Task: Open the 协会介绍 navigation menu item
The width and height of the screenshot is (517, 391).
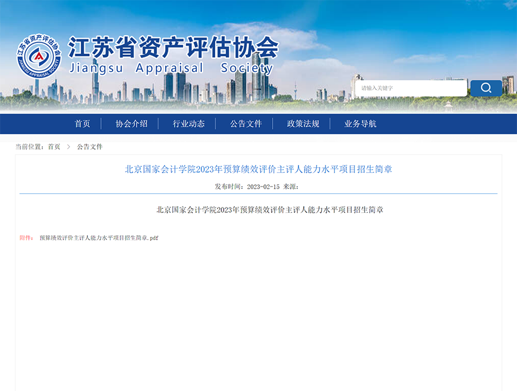Action: 132,124
